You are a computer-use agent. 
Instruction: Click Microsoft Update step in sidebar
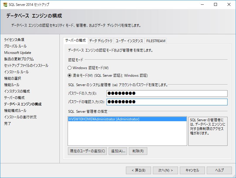pyautogui.click(x=18, y=53)
